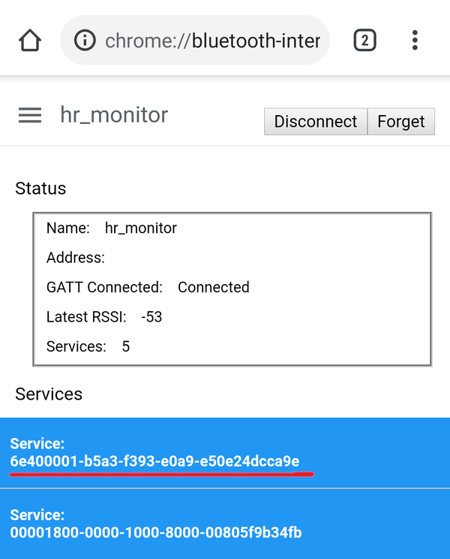Tap the Chrome home icon

tap(30, 40)
